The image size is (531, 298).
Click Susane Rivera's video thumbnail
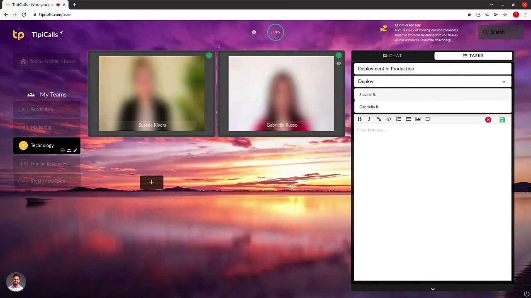152,94
